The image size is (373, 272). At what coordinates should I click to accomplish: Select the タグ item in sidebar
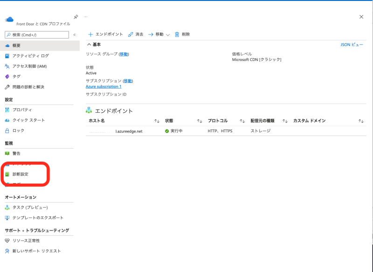(x=16, y=76)
